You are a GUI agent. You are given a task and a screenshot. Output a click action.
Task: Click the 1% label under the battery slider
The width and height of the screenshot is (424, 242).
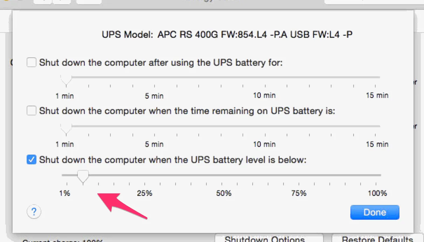[x=65, y=193]
